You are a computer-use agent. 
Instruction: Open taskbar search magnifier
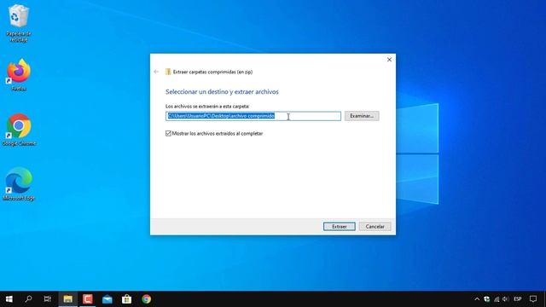pyautogui.click(x=28, y=299)
